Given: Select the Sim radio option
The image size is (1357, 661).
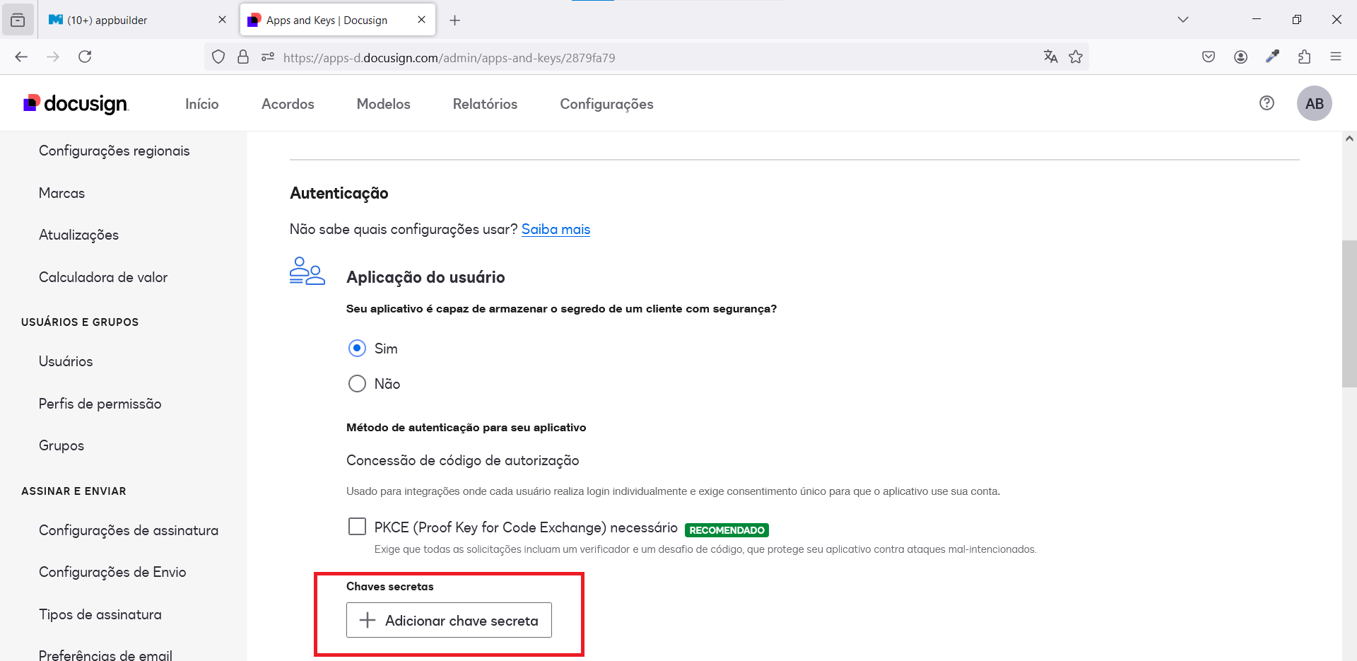Looking at the screenshot, I should tap(358, 349).
